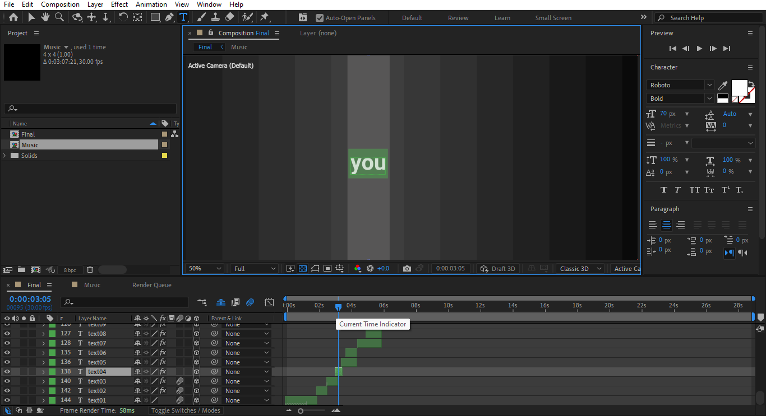The width and height of the screenshot is (766, 416).
Task: Select the Pen tool
Action: [169, 17]
